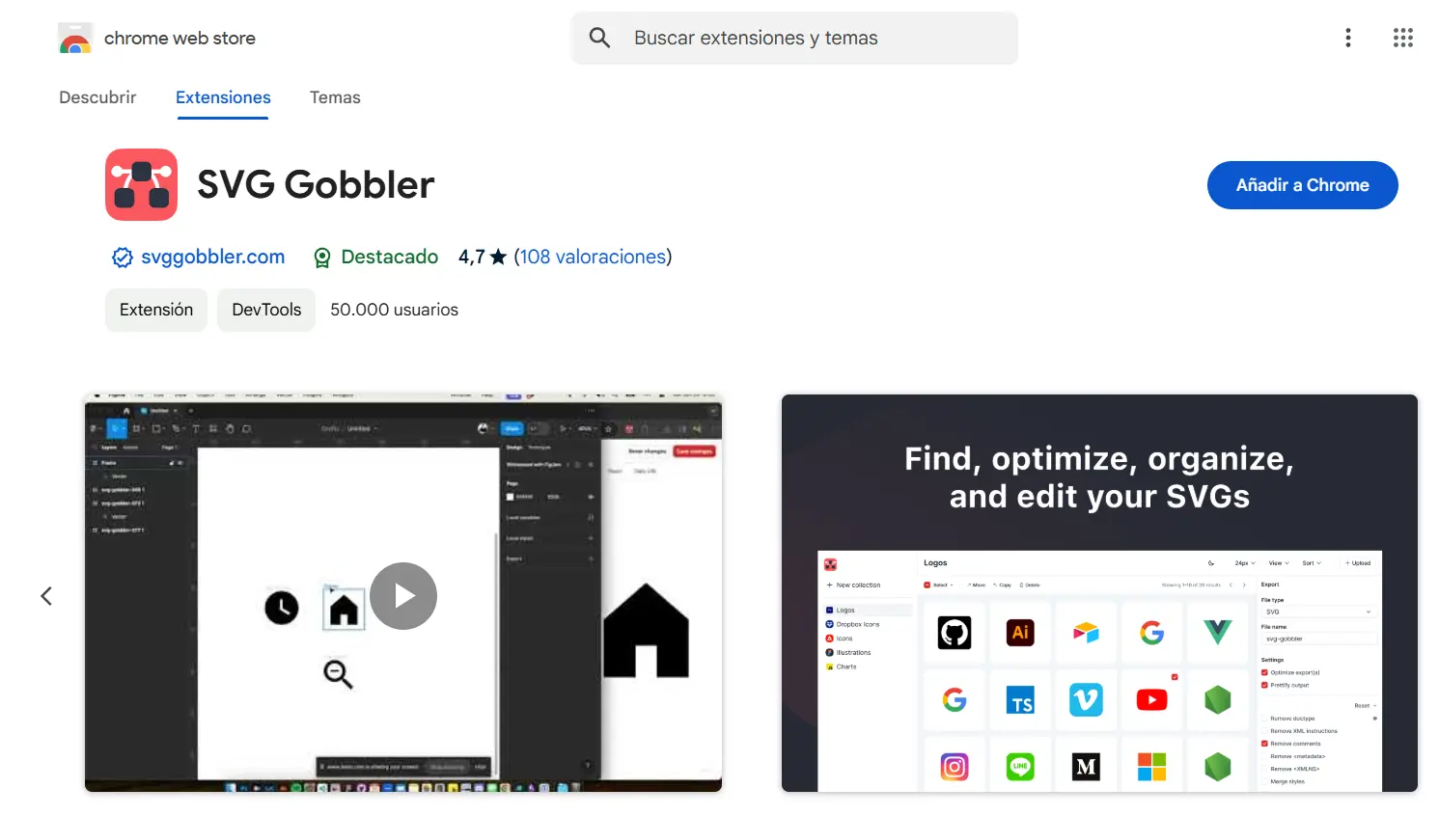Open the svggobbler.com website link
This screenshot has height=816, width=1439.
click(x=211, y=257)
